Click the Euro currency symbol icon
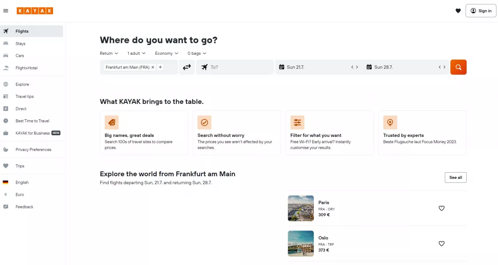This screenshot has height=265, width=498. coord(6,194)
